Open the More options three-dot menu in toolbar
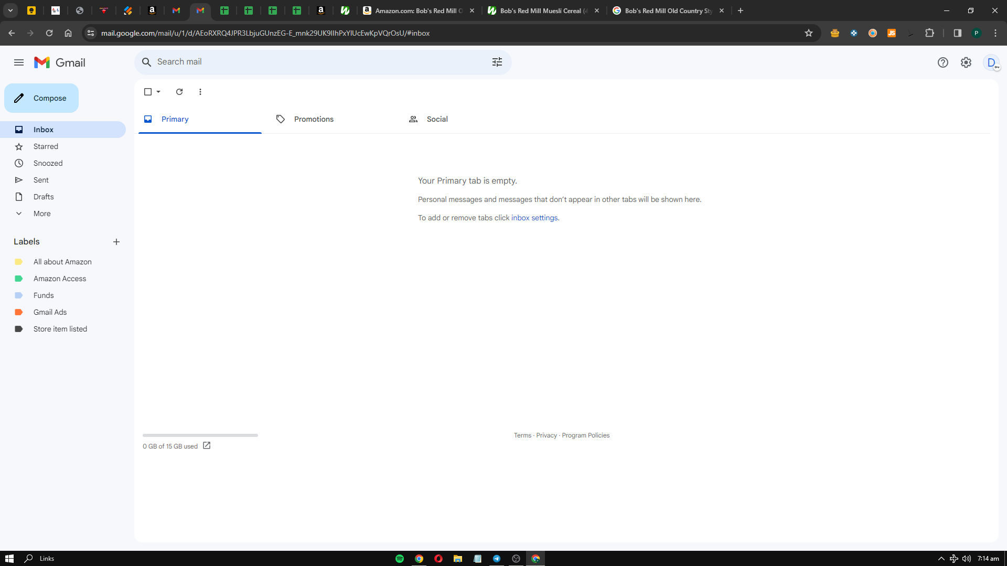The width and height of the screenshot is (1007, 566). pos(200,92)
